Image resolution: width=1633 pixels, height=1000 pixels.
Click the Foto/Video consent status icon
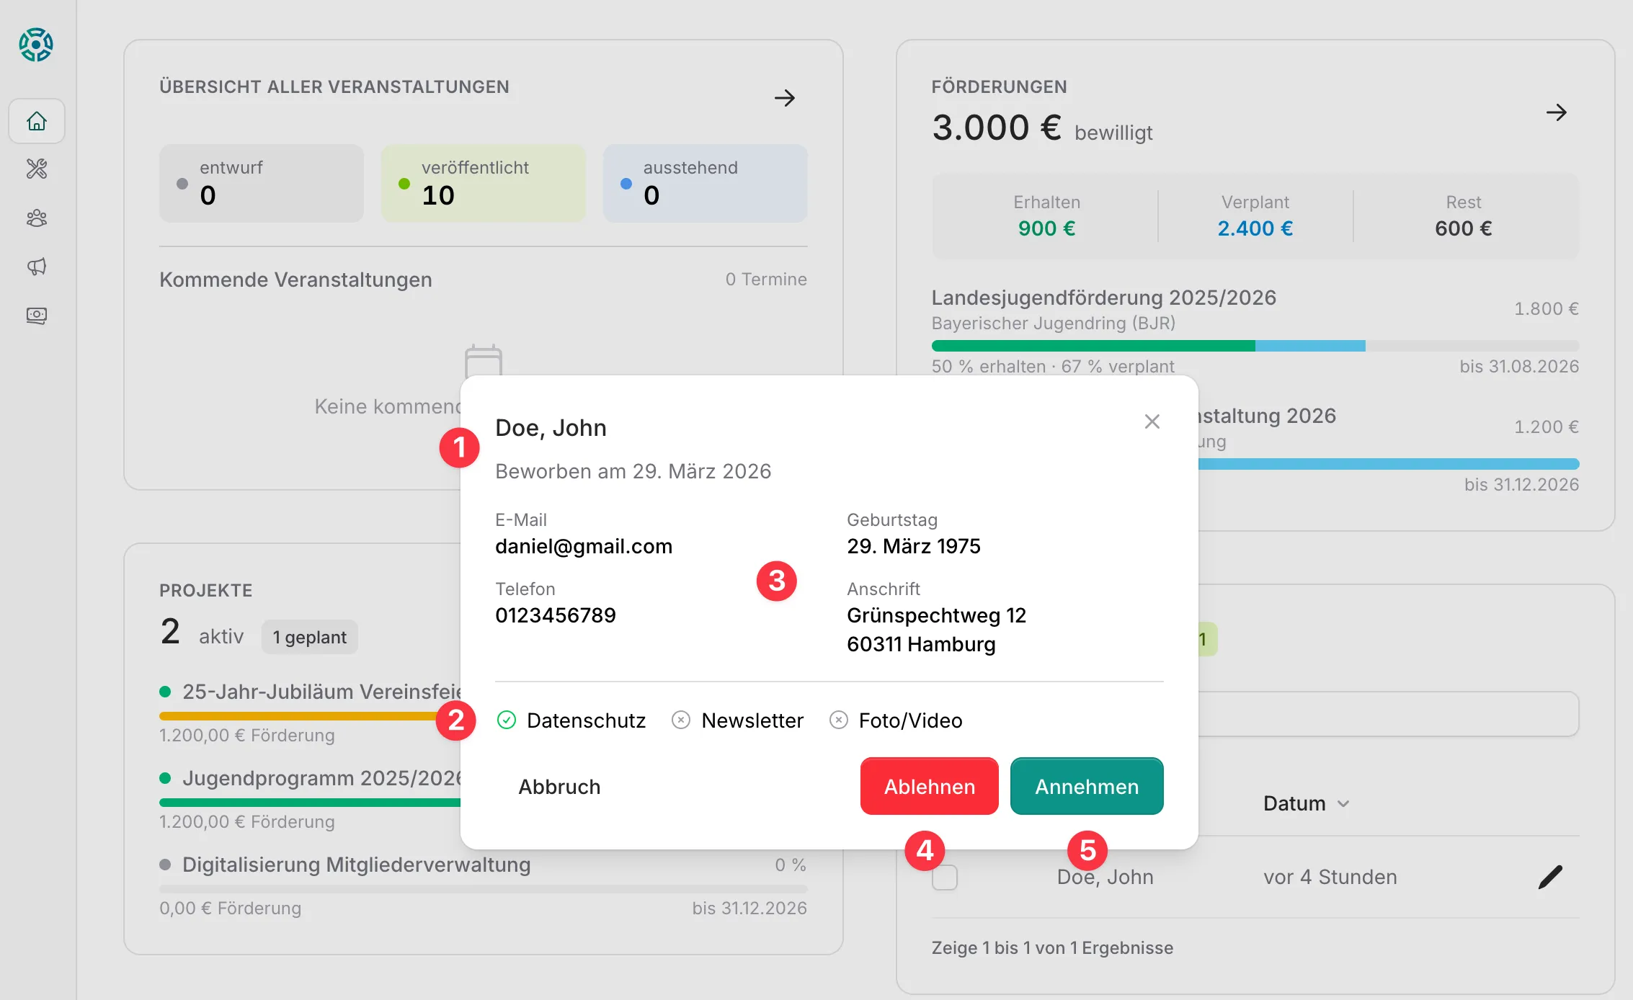pos(839,720)
